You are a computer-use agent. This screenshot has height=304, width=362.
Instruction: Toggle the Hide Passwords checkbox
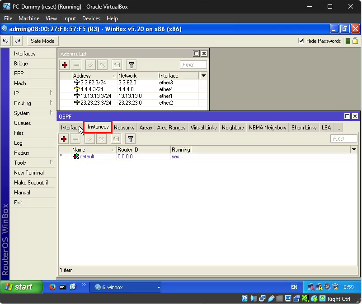point(301,41)
